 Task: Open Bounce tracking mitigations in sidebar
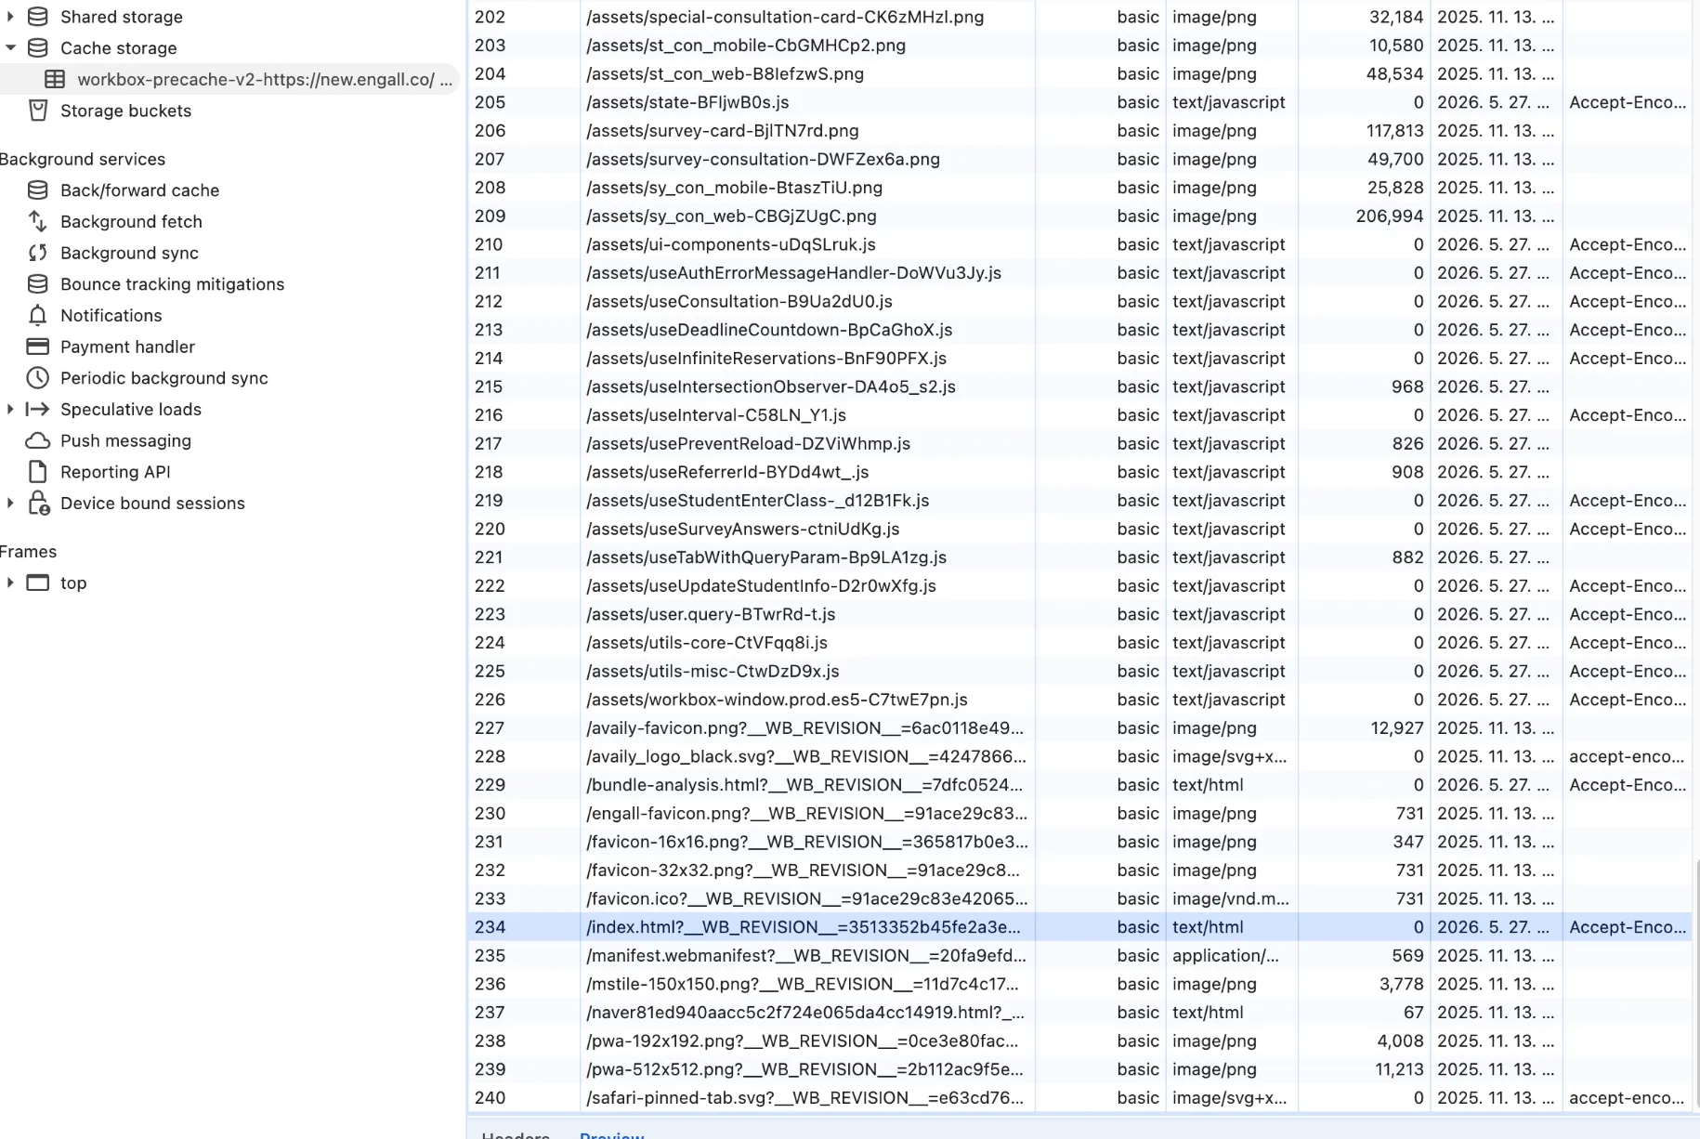click(x=172, y=284)
